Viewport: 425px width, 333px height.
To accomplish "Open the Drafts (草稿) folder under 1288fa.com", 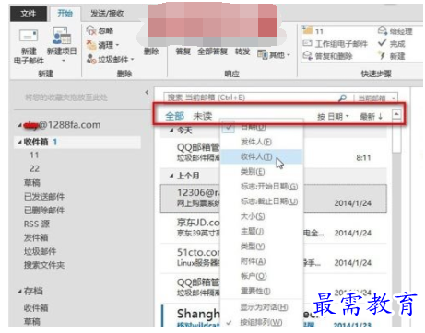I will click(32, 183).
